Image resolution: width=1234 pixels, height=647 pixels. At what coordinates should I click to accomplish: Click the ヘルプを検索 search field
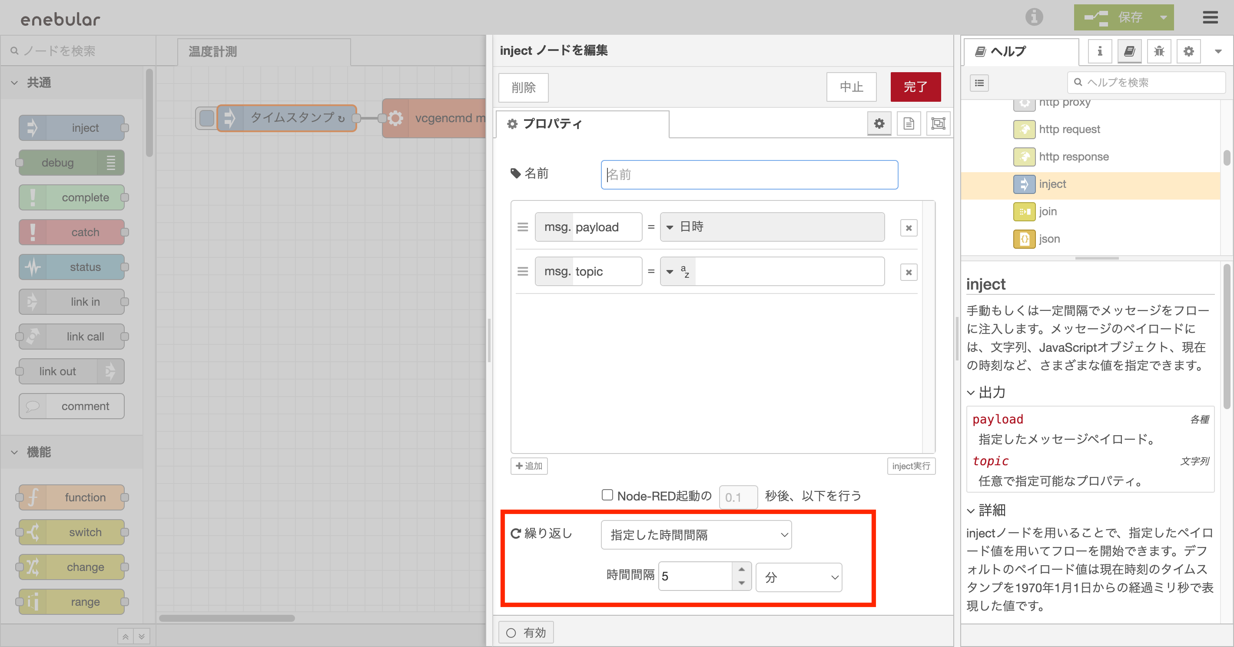[1146, 83]
